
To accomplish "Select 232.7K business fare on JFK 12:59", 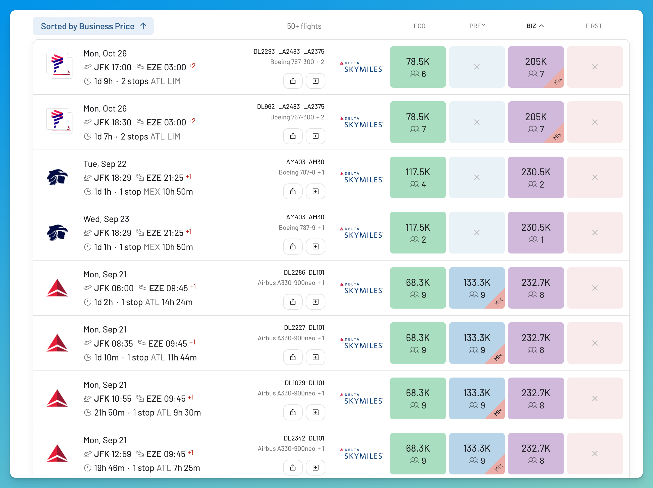I will 536,454.
